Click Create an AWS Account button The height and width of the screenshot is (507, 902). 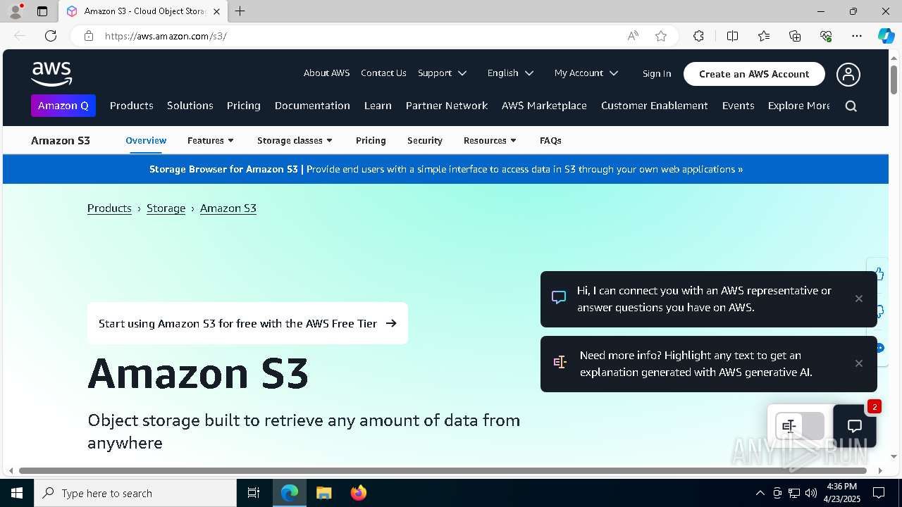(x=754, y=74)
